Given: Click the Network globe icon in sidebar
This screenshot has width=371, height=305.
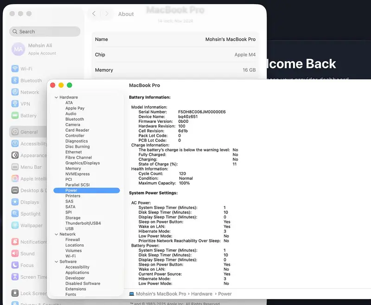Looking at the screenshot, I should click(x=15, y=92).
